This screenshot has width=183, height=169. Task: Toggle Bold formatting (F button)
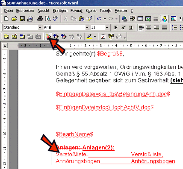[x=115, y=28]
